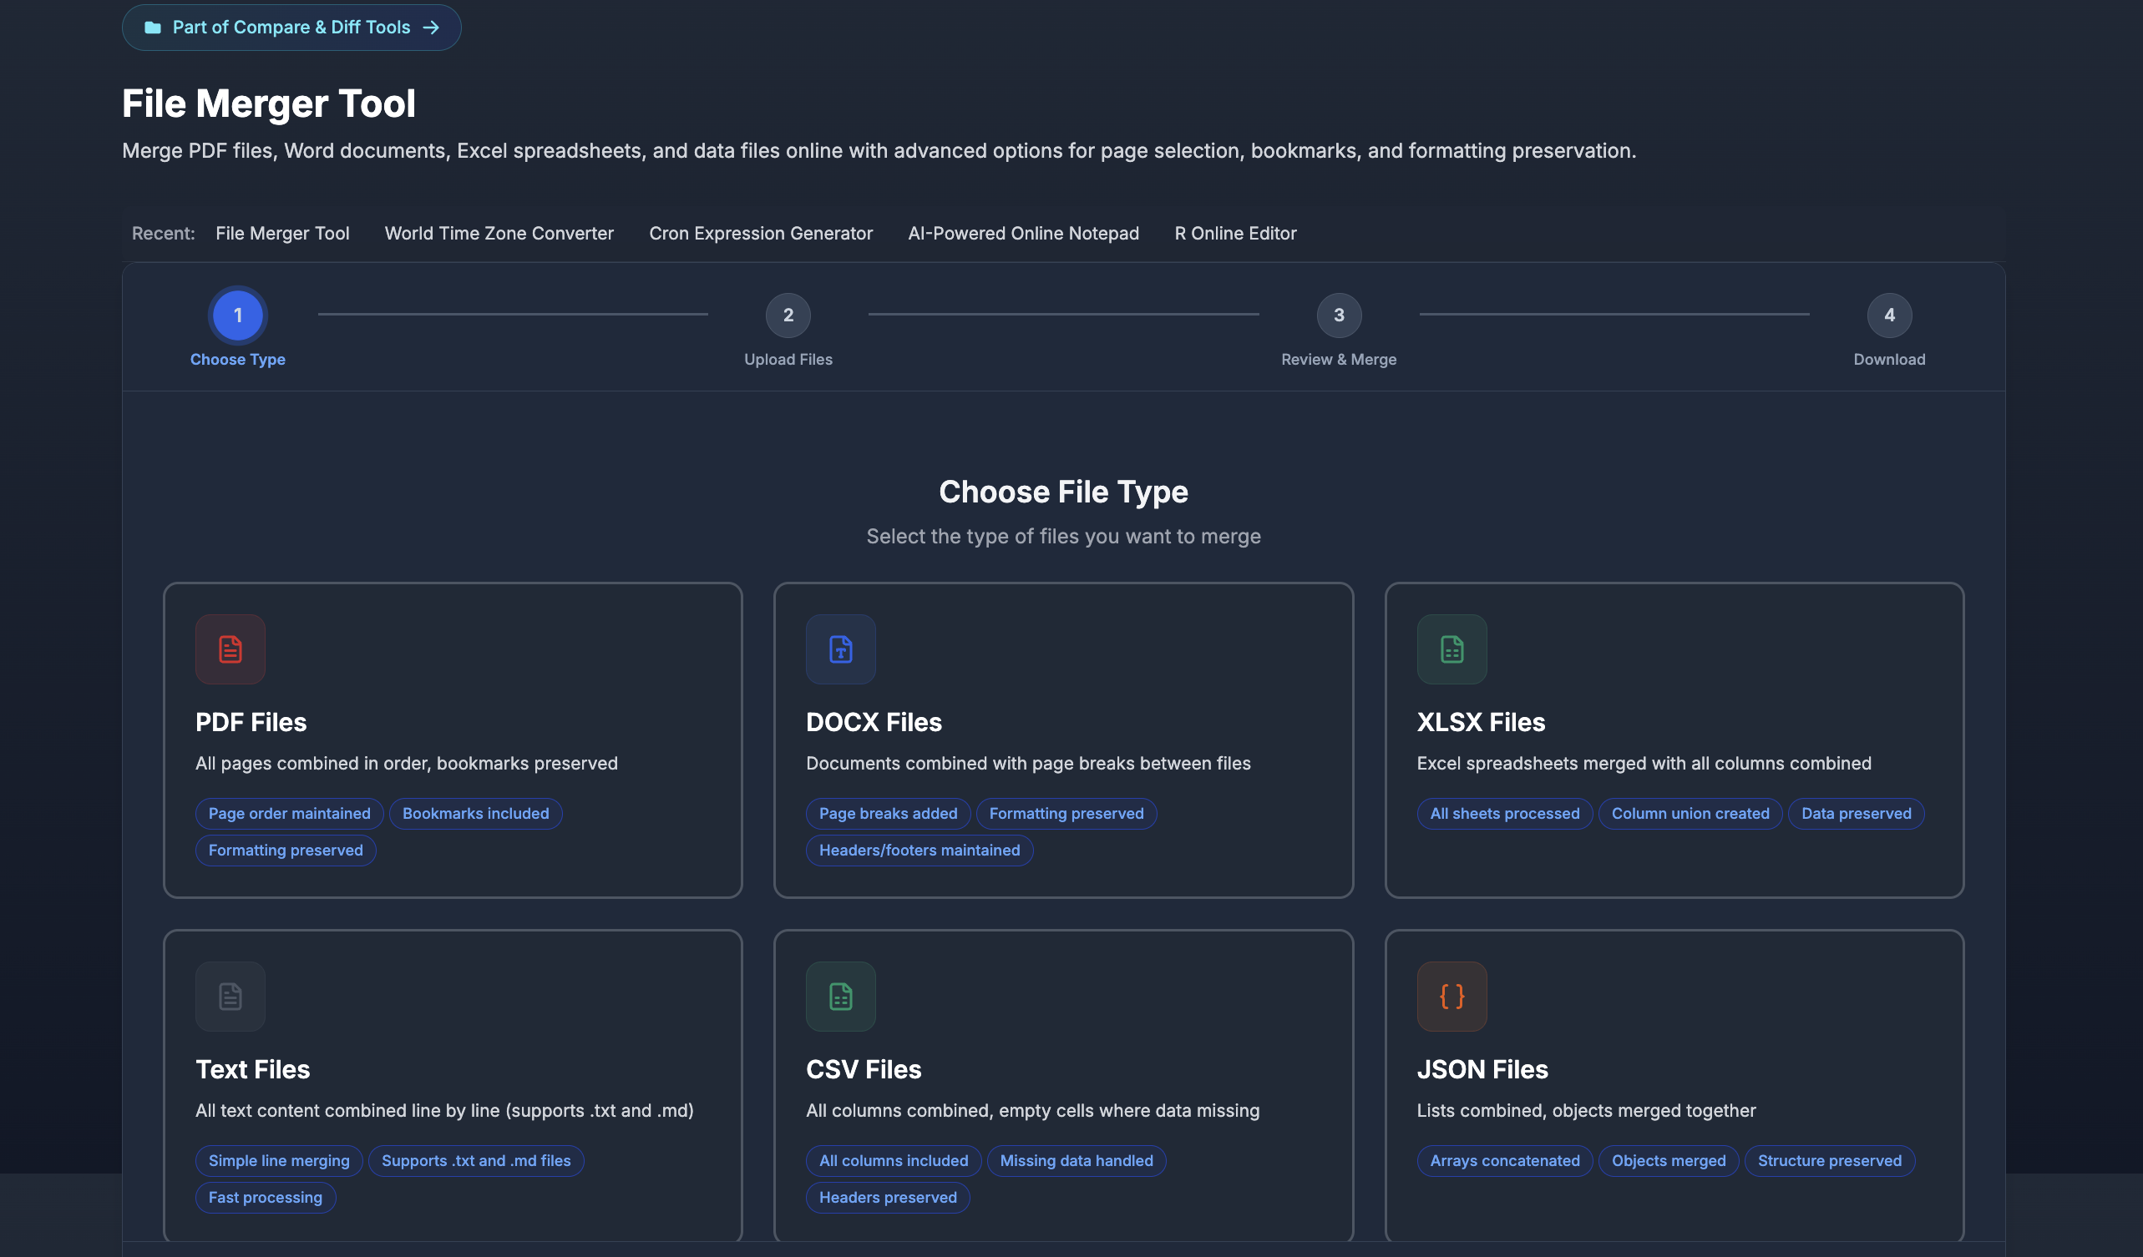Click the folder icon in breadcrumb pill
Image resolution: width=2143 pixels, height=1257 pixels.
(153, 28)
